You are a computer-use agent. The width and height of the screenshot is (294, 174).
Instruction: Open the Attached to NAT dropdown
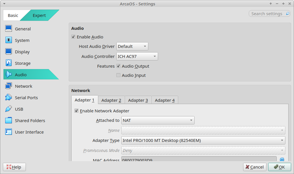coord(158,120)
